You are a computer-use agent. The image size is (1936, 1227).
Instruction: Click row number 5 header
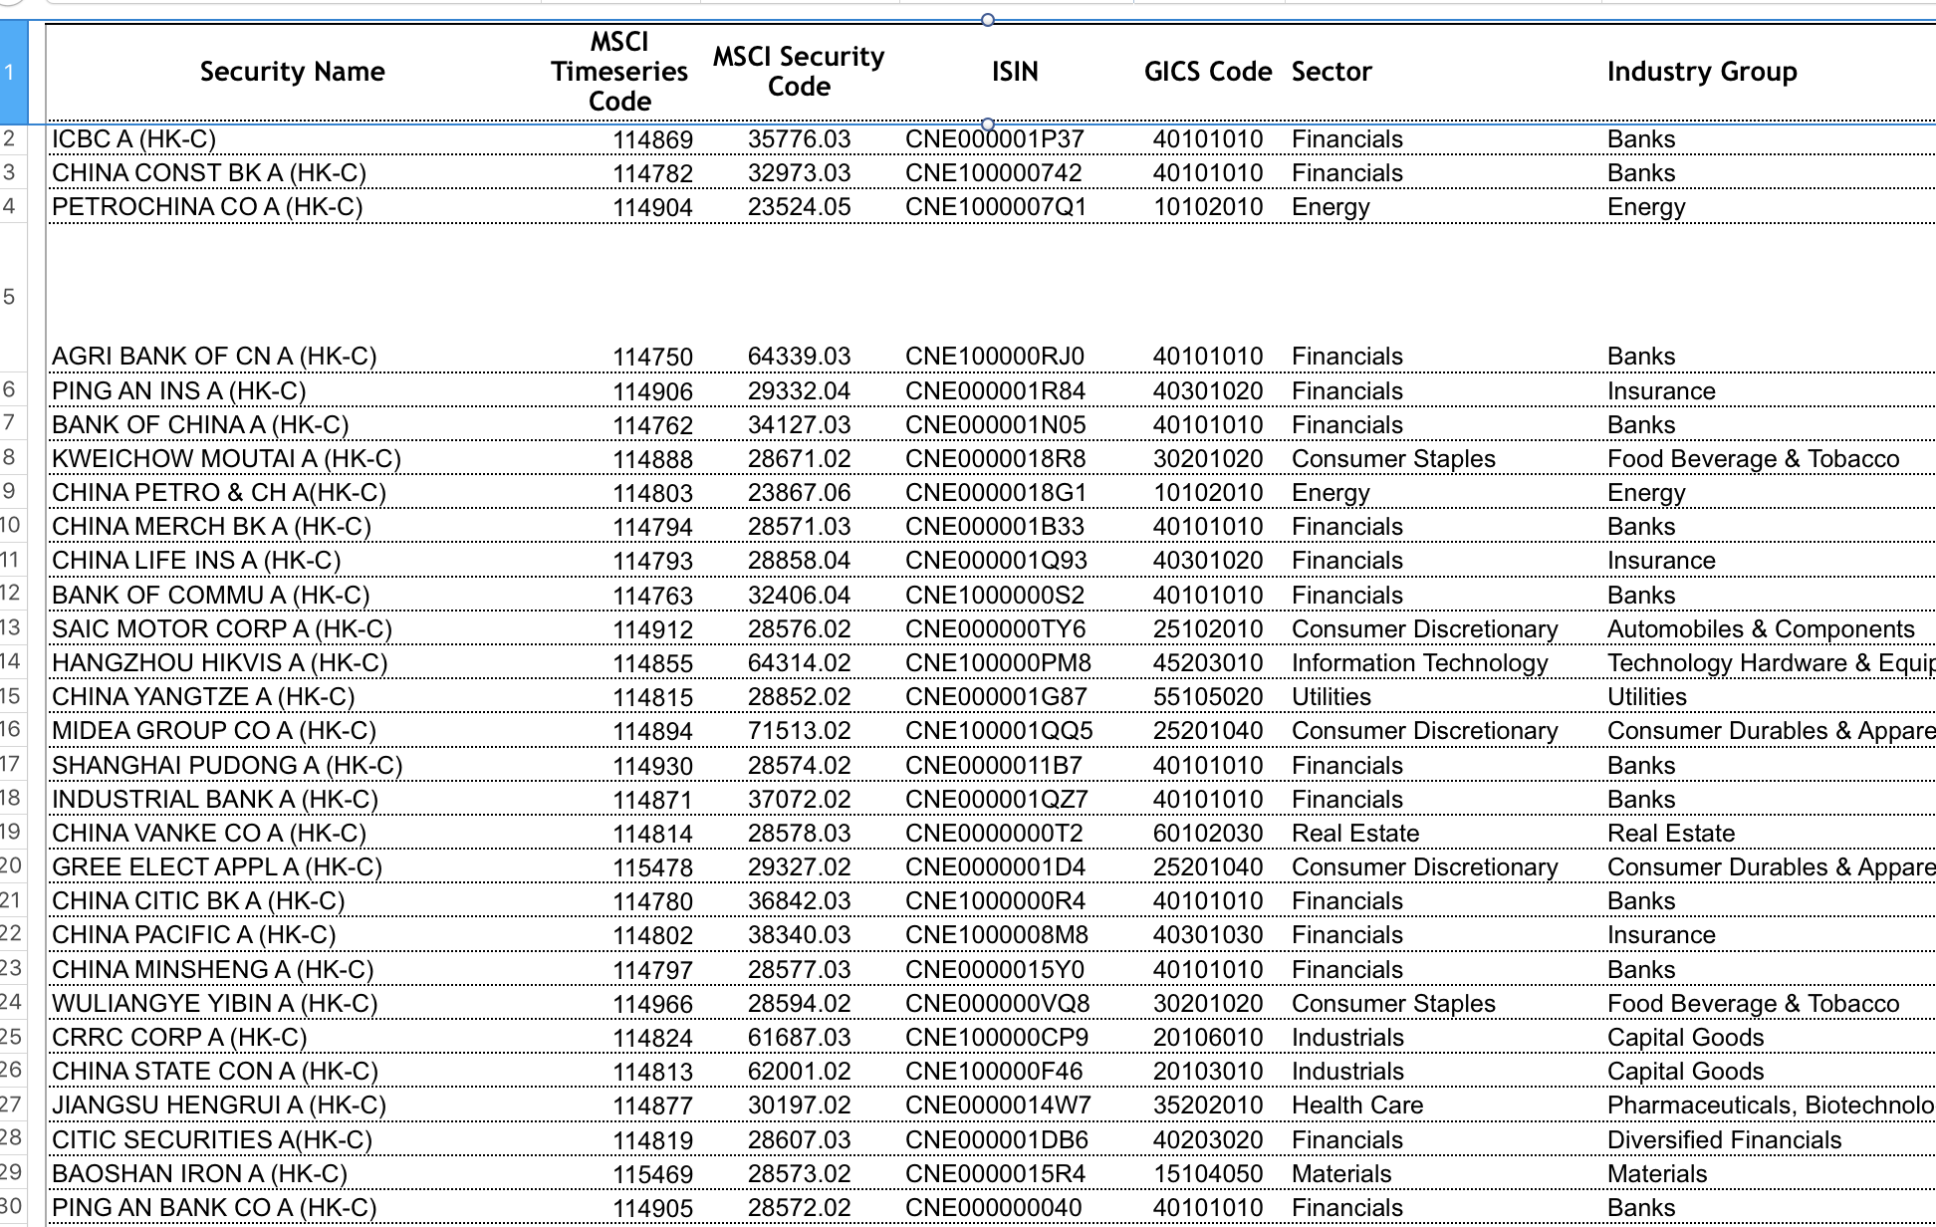tap(10, 297)
